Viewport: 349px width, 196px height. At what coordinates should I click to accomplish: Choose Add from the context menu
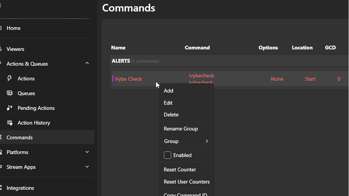pyautogui.click(x=168, y=91)
